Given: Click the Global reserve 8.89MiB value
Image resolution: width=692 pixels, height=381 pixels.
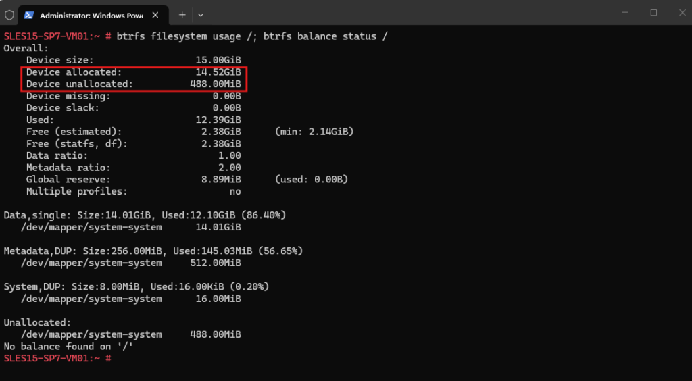Looking at the screenshot, I should 221,180.
